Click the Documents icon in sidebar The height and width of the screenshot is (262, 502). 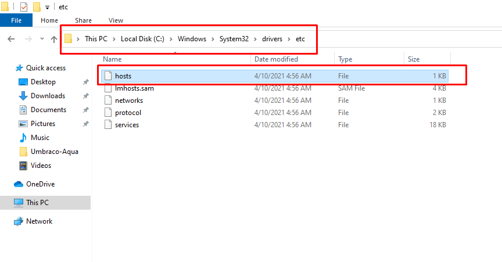coord(23,110)
